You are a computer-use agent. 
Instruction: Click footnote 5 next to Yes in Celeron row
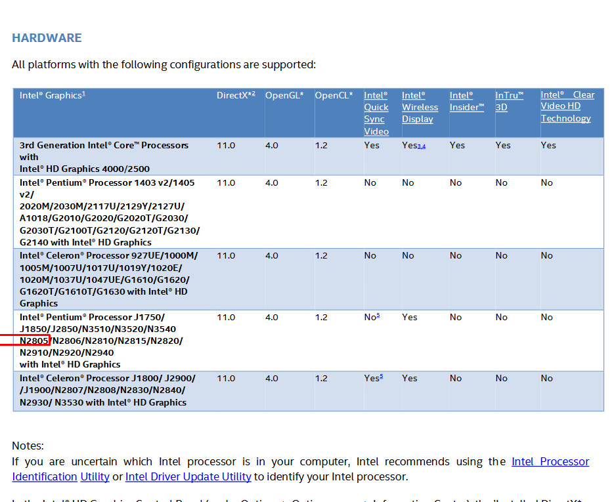pos(381,377)
